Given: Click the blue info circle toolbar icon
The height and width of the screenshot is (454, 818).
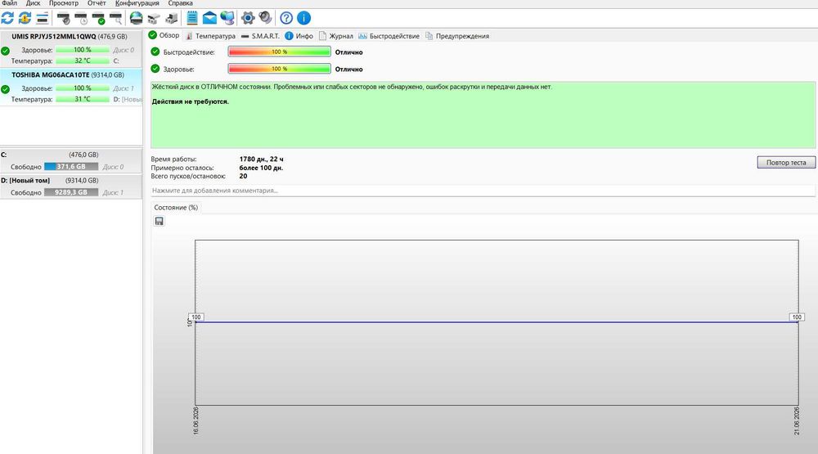Looking at the screenshot, I should pyautogui.click(x=303, y=18).
